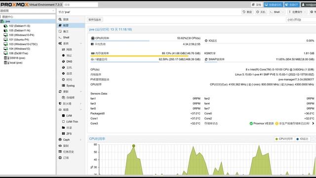Open the 主机 hosts icon entry
316x178 pixels.
[63, 67]
